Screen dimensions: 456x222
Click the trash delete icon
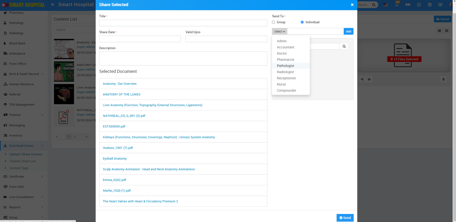click(x=443, y=79)
